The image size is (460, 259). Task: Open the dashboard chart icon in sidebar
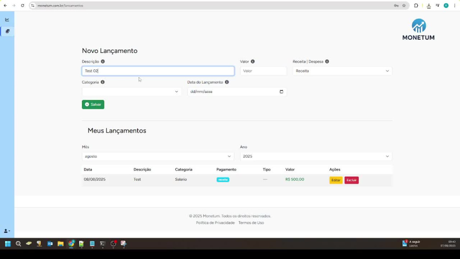coord(7,20)
